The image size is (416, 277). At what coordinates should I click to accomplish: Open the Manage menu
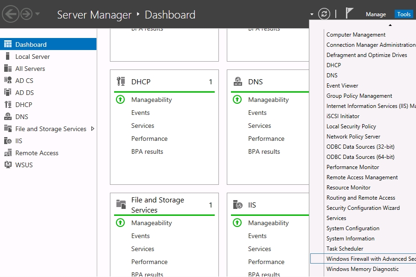coord(376,14)
